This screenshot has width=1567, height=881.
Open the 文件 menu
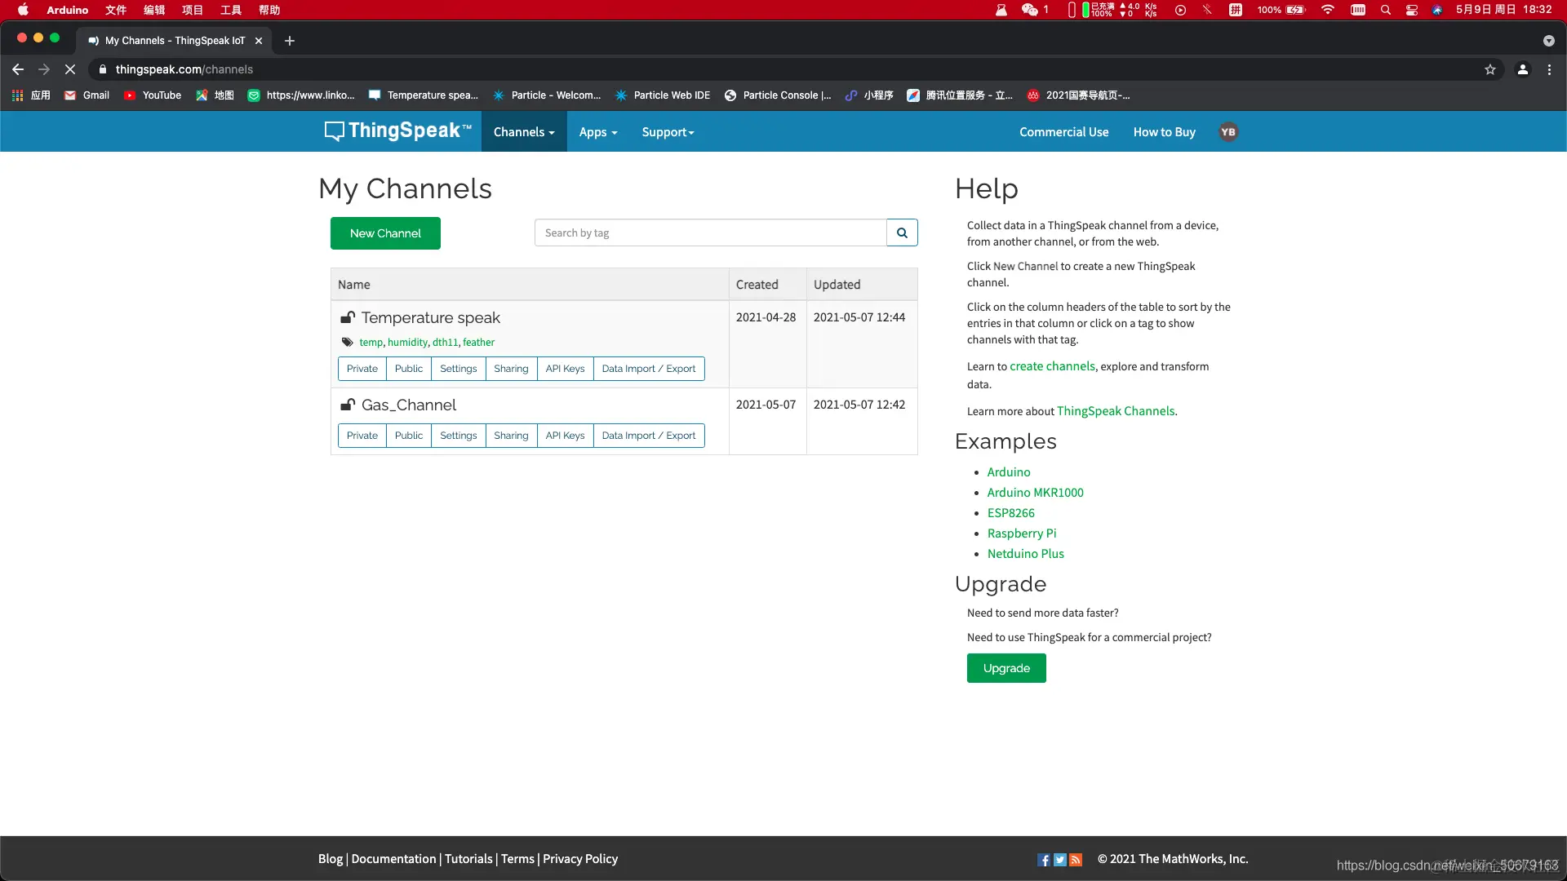click(x=116, y=10)
